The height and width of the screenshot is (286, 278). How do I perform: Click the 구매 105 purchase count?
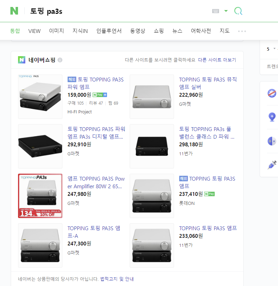click(76, 103)
